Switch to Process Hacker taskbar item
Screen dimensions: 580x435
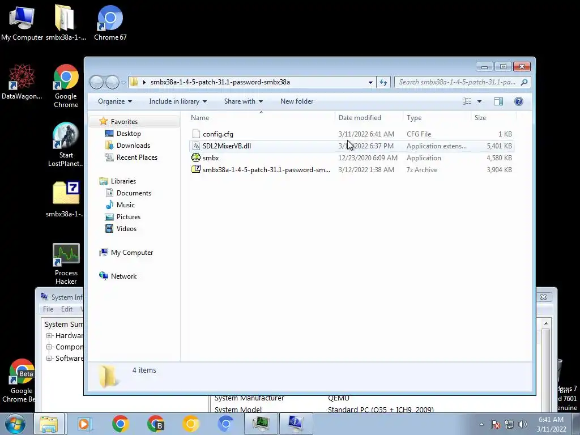point(261,424)
